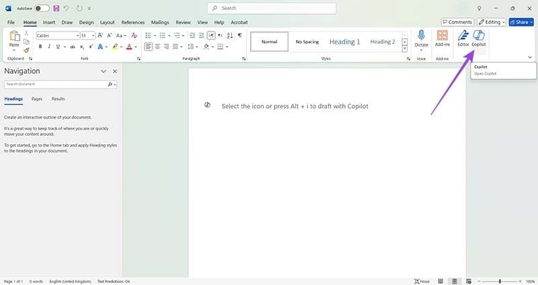Click the red font color button
This screenshot has height=285, width=538.
click(x=129, y=46)
